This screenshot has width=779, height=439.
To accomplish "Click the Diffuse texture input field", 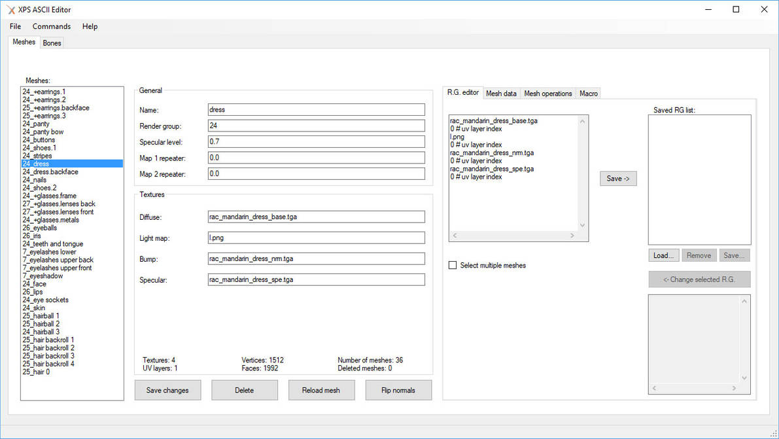I will pyautogui.click(x=316, y=217).
